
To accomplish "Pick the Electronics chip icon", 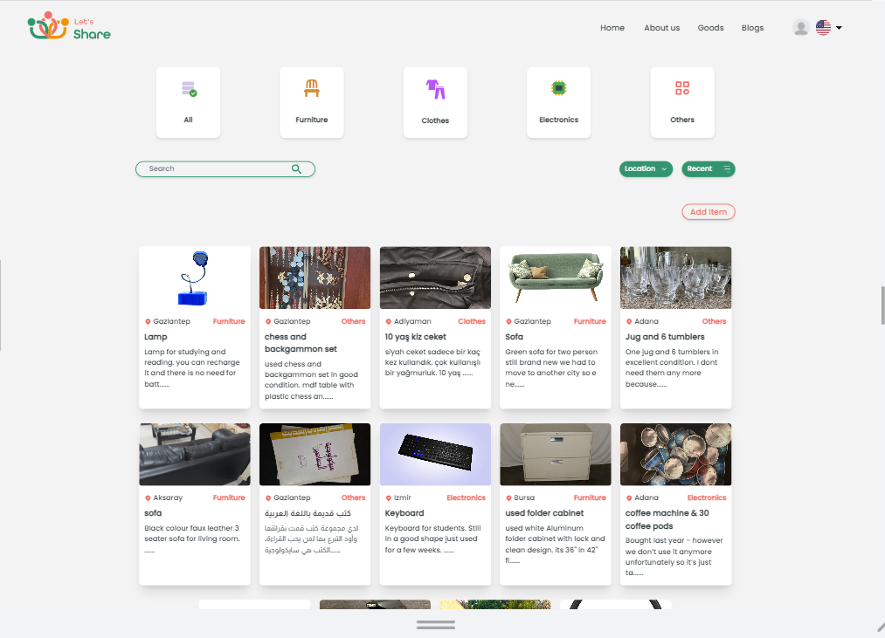I will coord(558,88).
